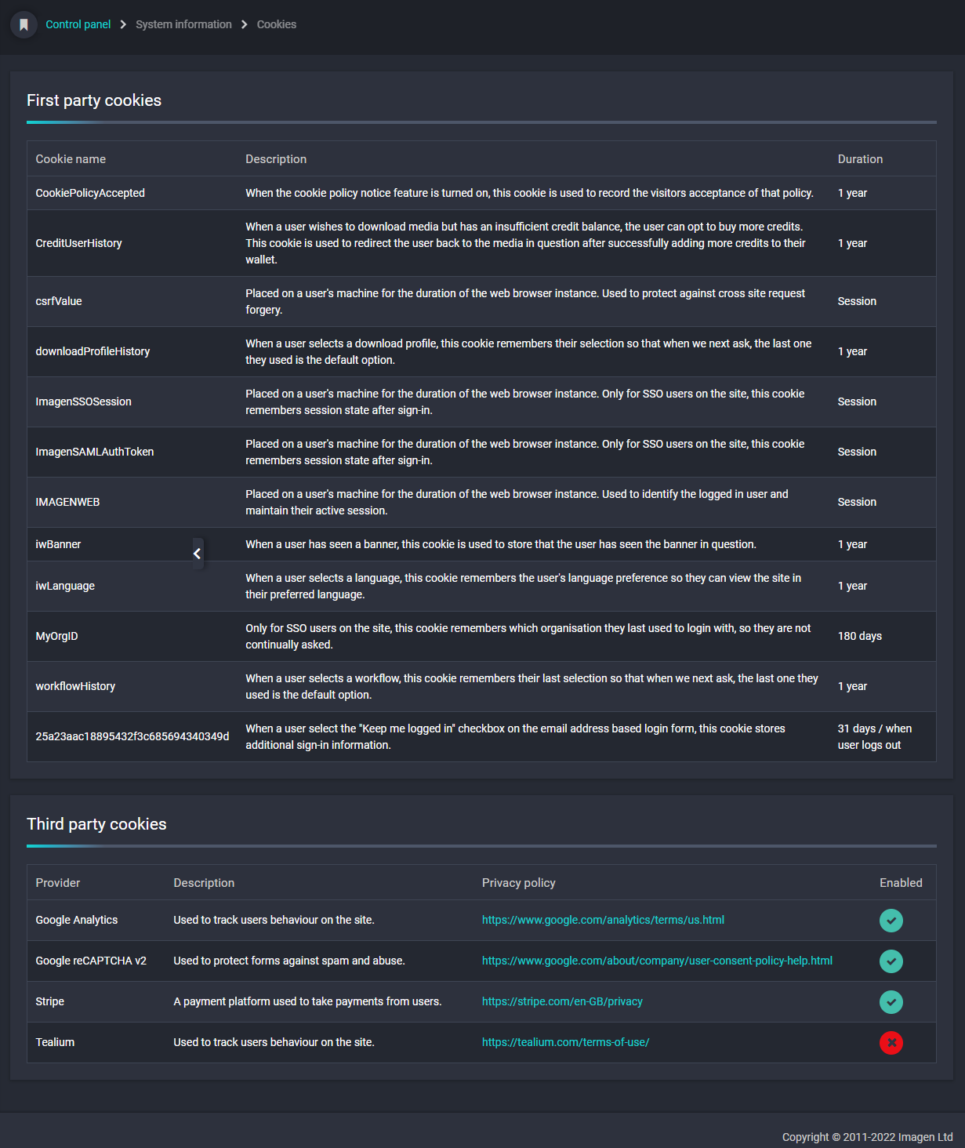The image size is (965, 1148).
Task: Select the Cookies breadcrumb item
Action: tap(277, 24)
